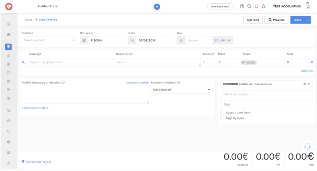Enable the Account per item checkbox
Viewport: 317px width, 171px height.
[x=222, y=113]
